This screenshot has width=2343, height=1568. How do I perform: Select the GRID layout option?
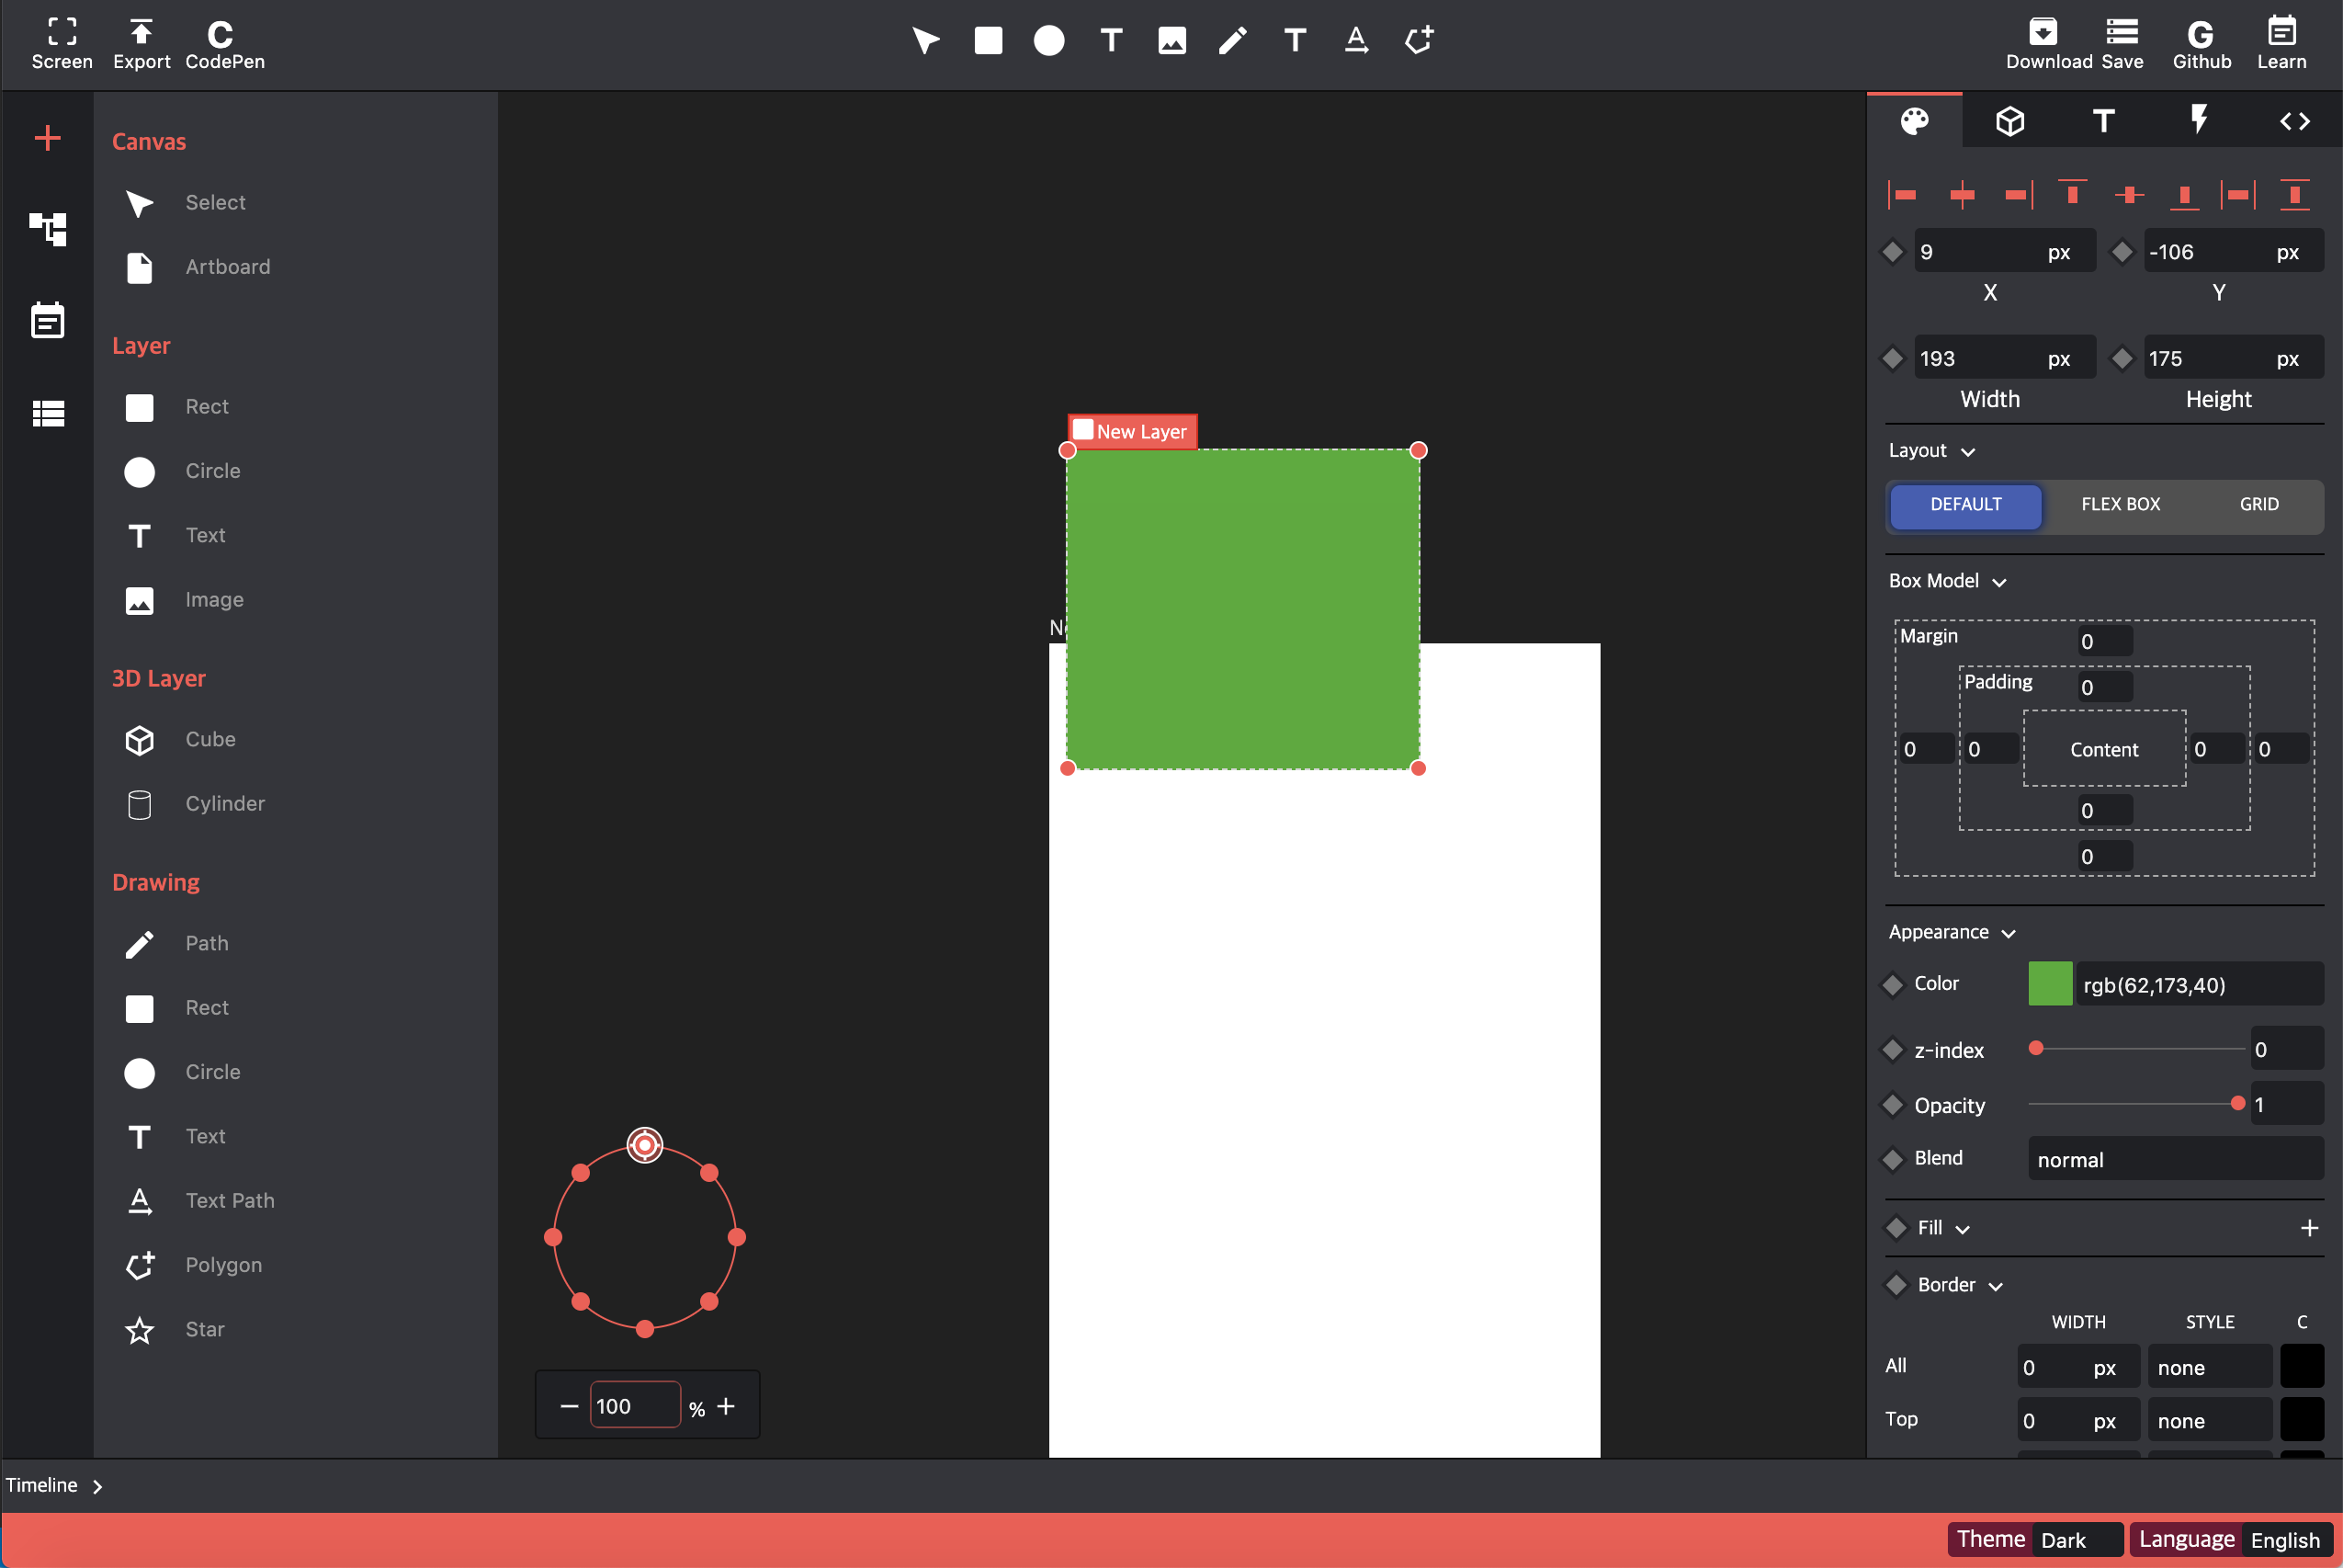(2258, 504)
